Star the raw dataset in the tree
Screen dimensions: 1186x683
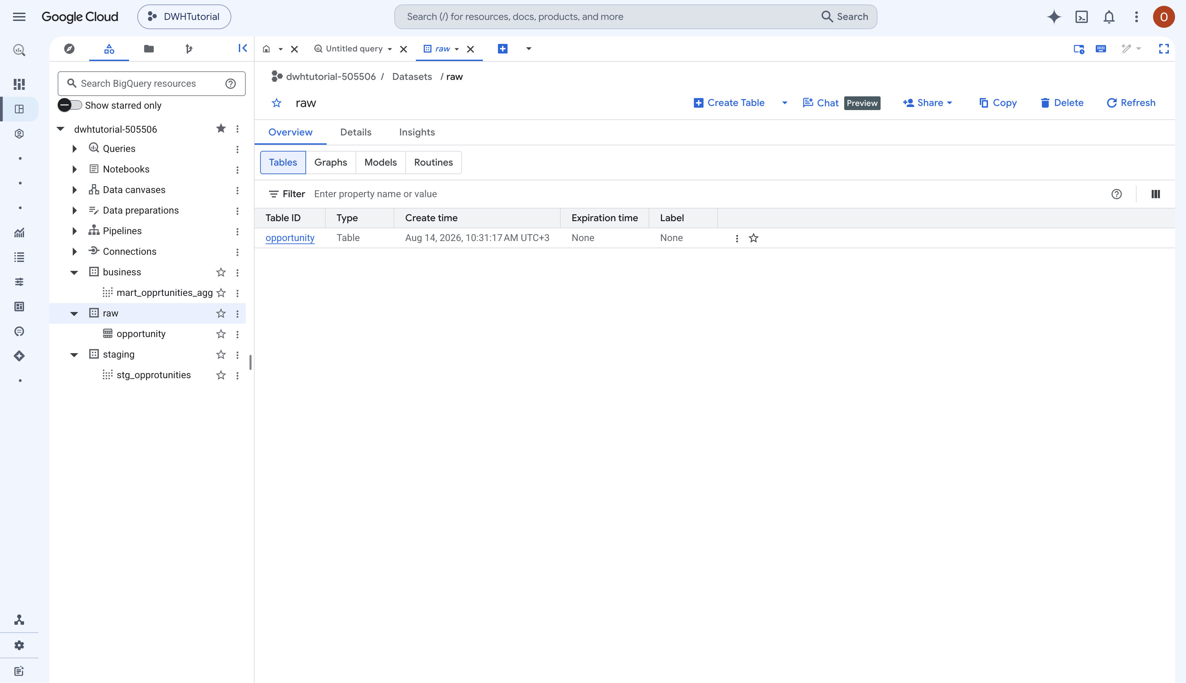tap(221, 314)
